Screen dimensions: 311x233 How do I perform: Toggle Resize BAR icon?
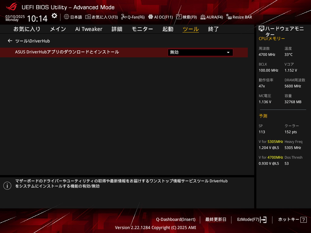click(x=229, y=17)
